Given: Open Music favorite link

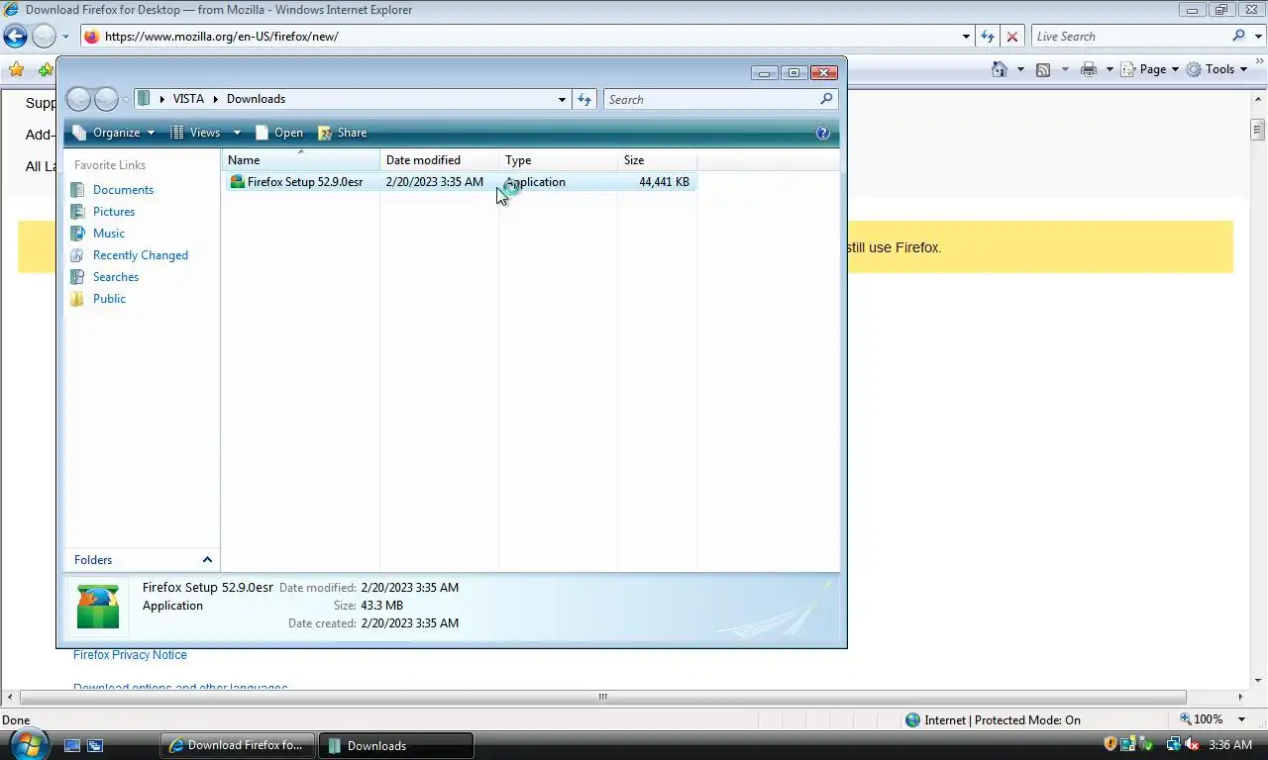Looking at the screenshot, I should (x=109, y=234).
